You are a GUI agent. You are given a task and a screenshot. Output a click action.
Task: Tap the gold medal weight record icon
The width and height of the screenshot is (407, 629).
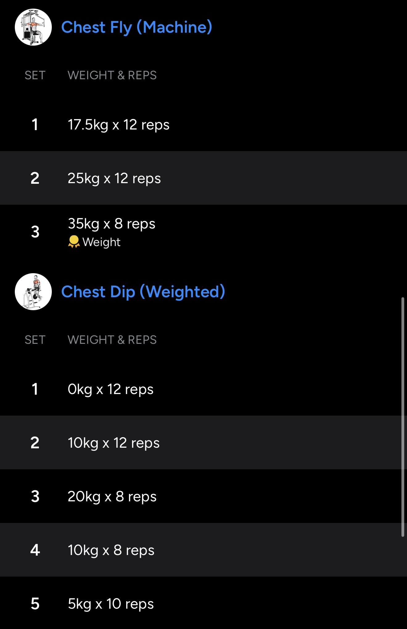click(x=74, y=242)
